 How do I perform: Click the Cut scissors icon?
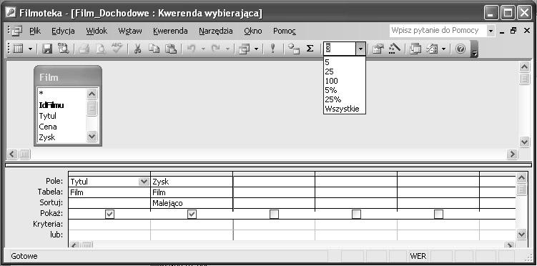point(137,49)
